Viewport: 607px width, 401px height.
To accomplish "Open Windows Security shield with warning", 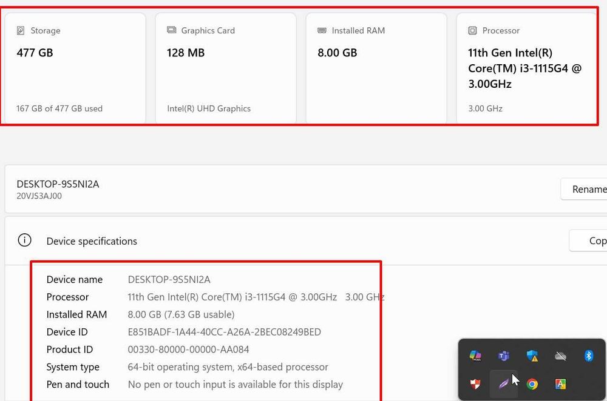I will [532, 356].
